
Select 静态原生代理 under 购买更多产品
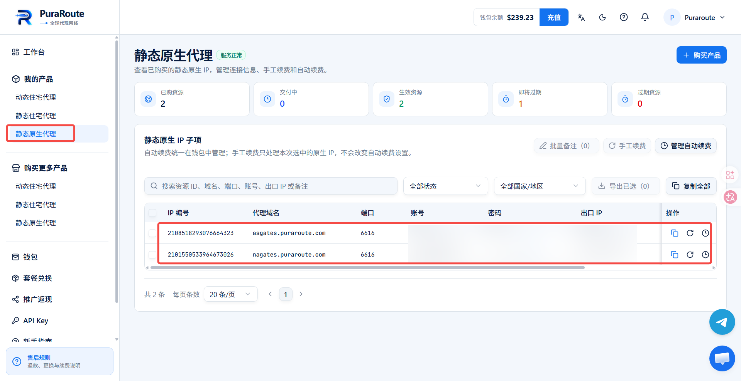pos(36,223)
